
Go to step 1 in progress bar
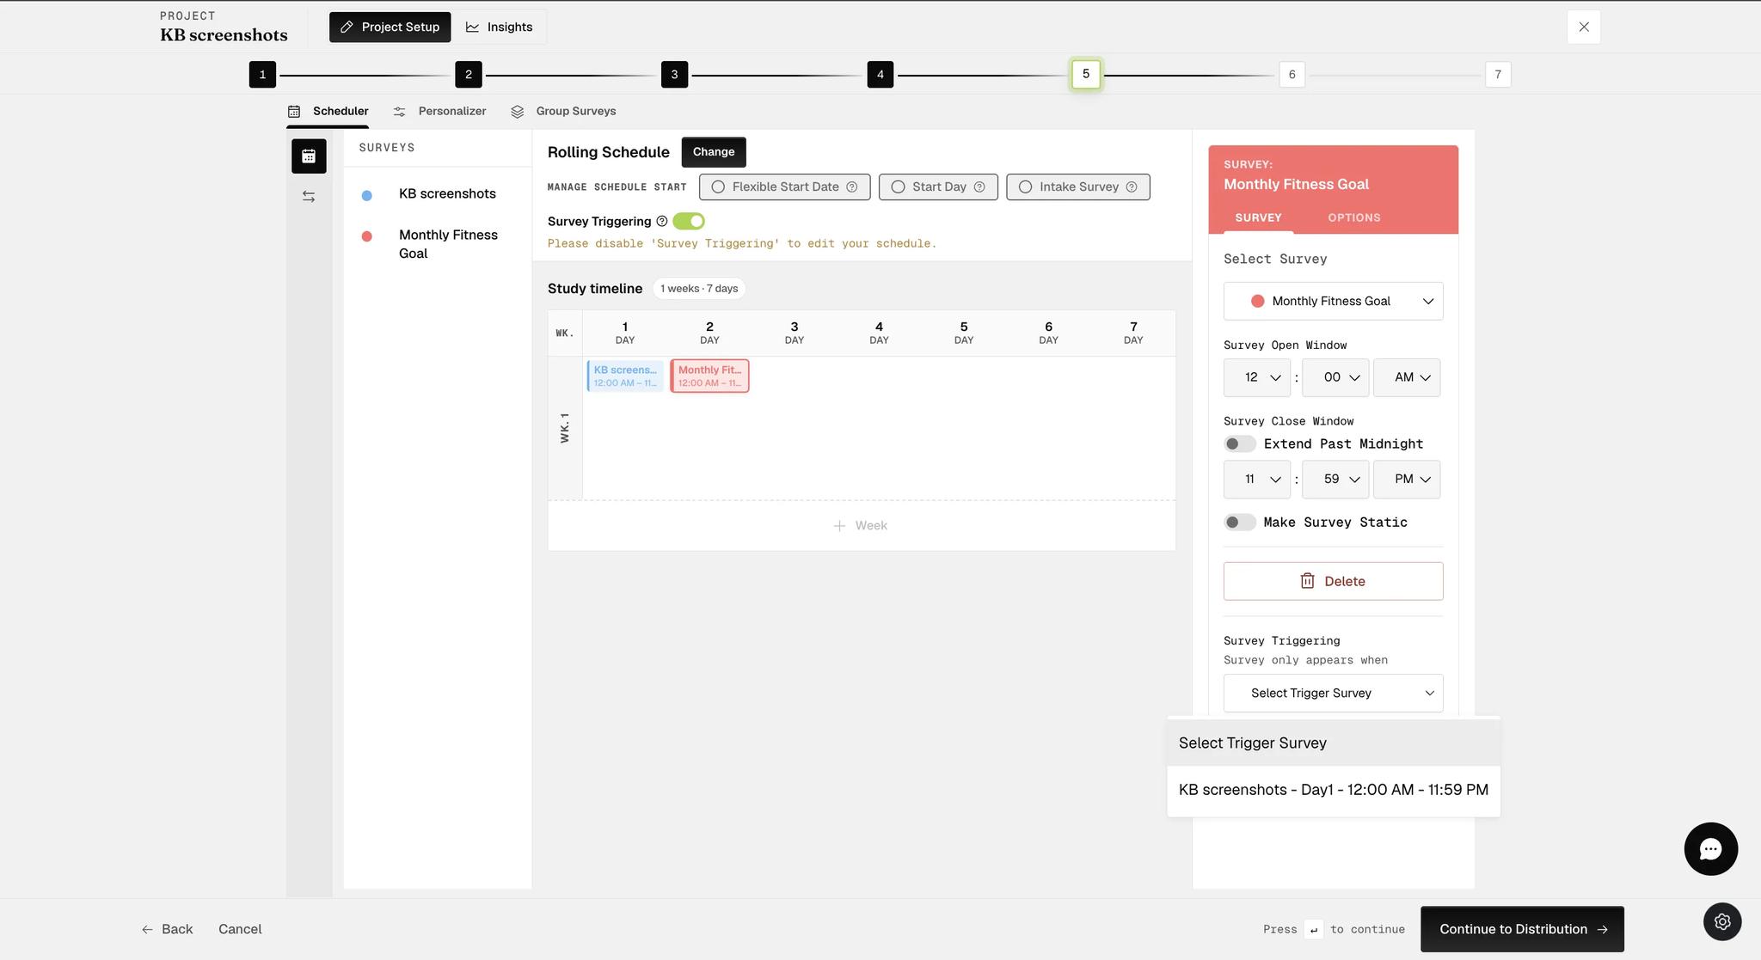262,75
